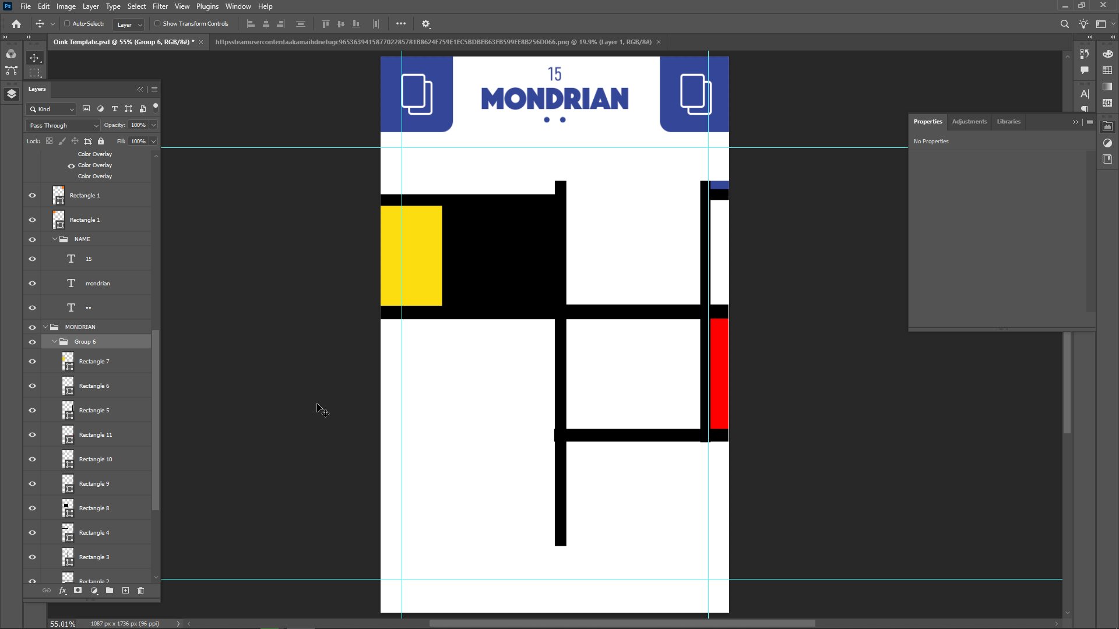Viewport: 1119px width, 629px height.
Task: Create a new layer with plus icon
Action: [125, 591]
